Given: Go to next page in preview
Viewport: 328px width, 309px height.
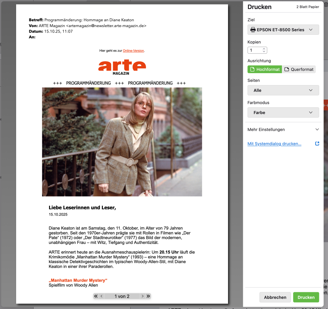Looking at the screenshot, I should (x=143, y=296).
